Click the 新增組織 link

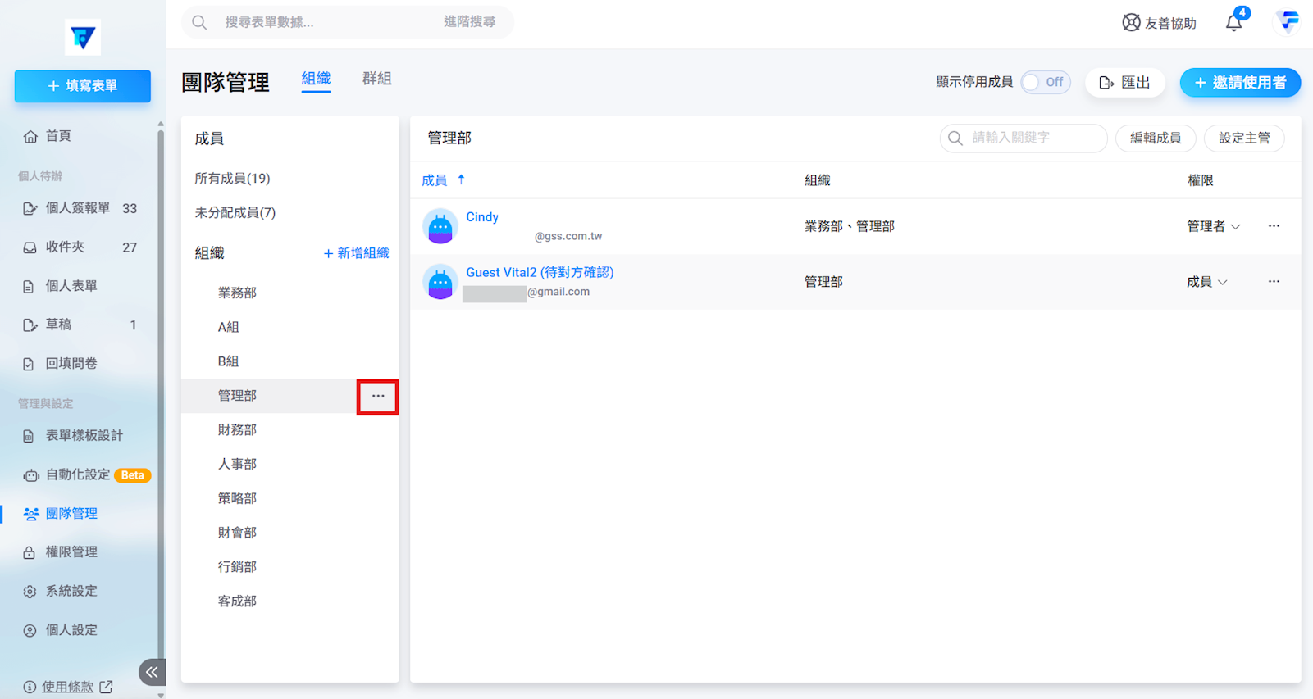pyautogui.click(x=356, y=253)
